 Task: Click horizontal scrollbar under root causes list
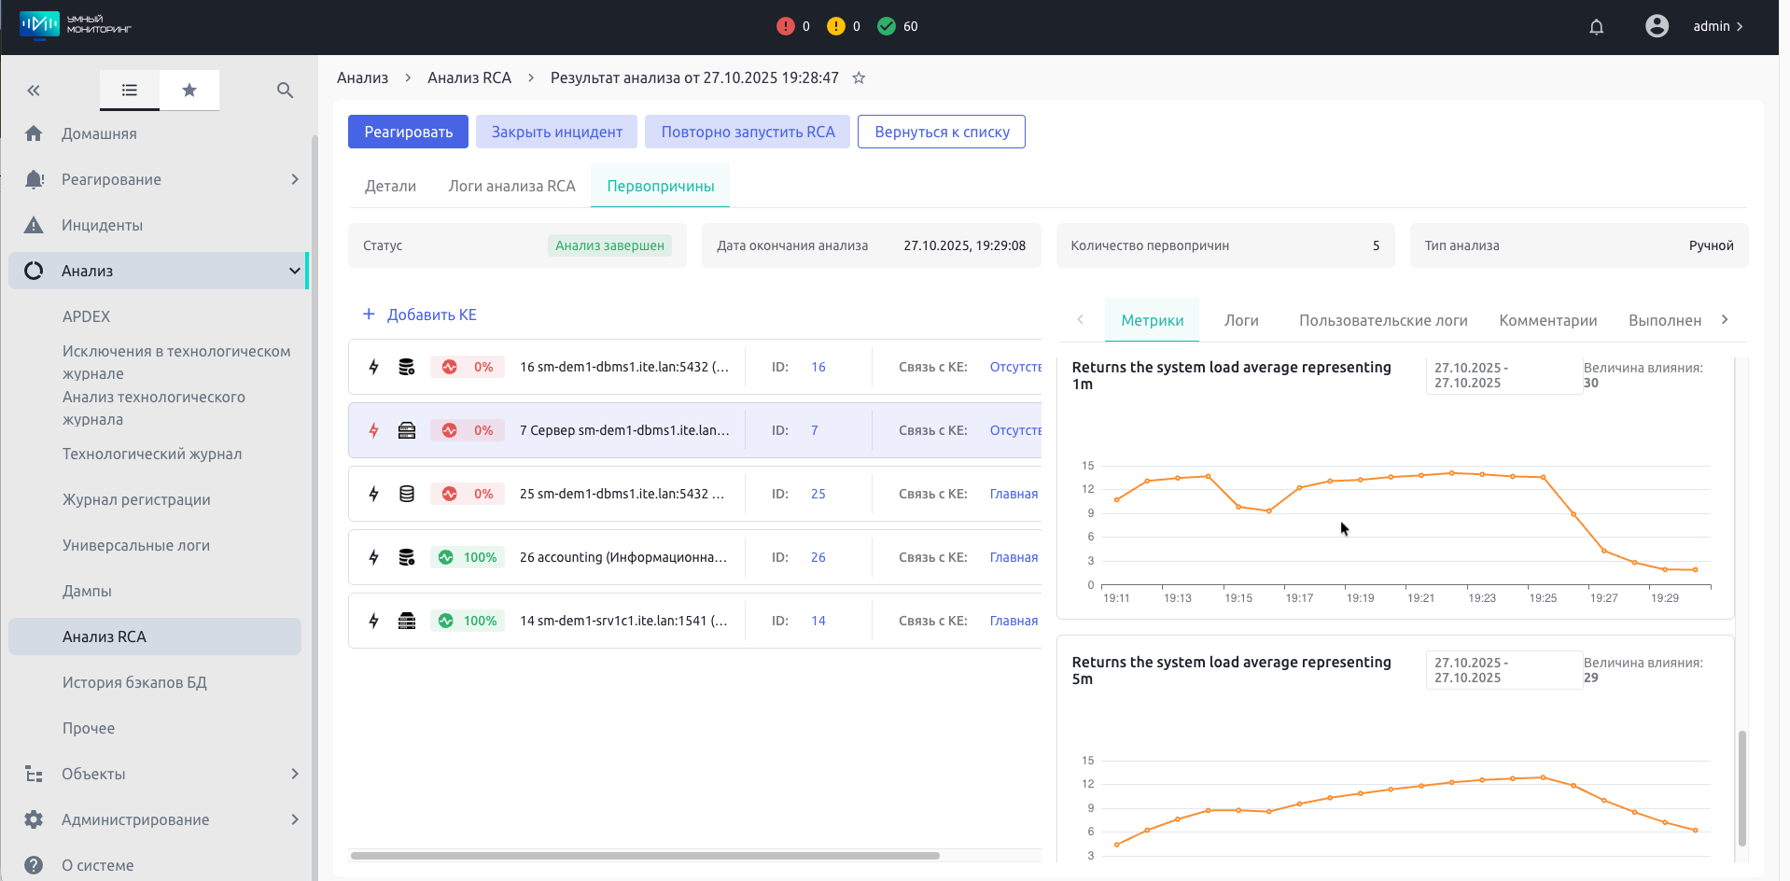pos(645,855)
